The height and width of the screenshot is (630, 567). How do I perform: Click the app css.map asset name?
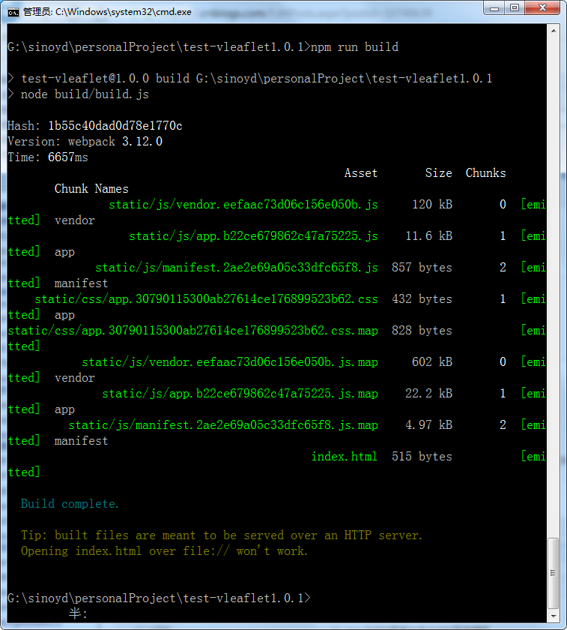[193, 331]
